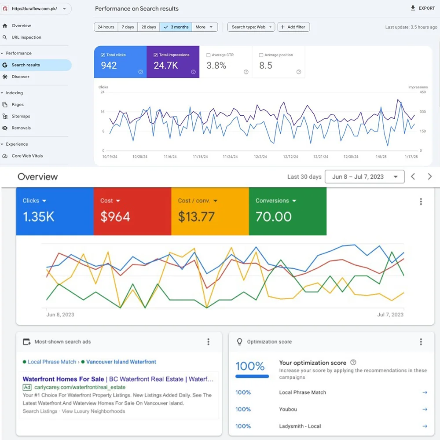Click the Export download icon

tap(413, 8)
